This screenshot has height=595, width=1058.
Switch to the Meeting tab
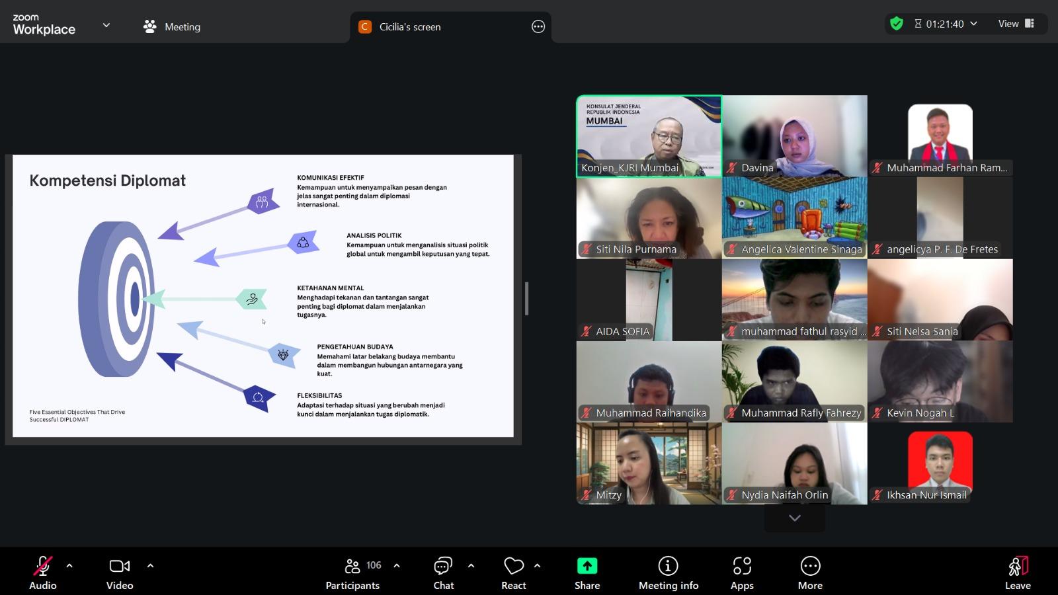tap(172, 27)
